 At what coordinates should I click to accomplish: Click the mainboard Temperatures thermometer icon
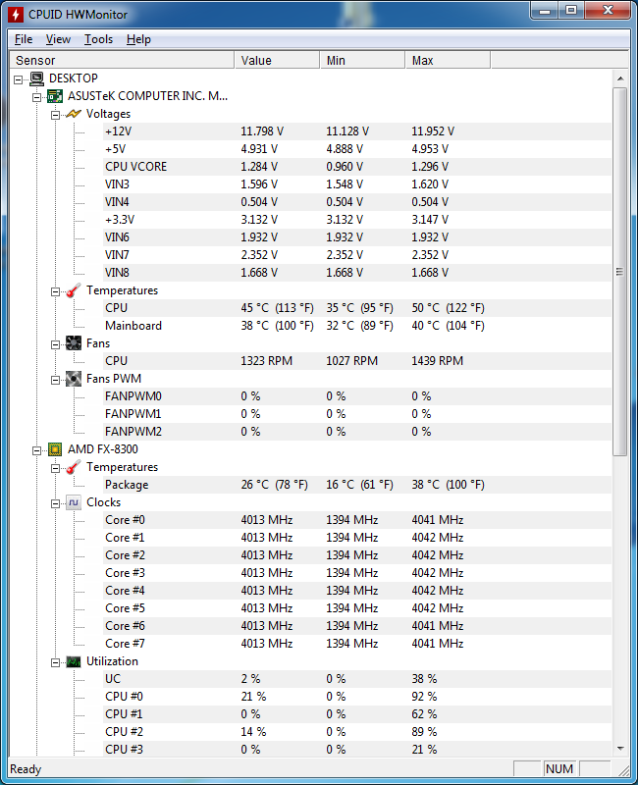click(x=74, y=290)
